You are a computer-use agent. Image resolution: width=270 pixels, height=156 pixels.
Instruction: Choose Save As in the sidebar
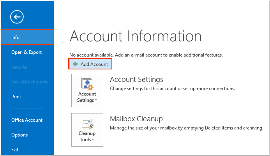[19, 67]
